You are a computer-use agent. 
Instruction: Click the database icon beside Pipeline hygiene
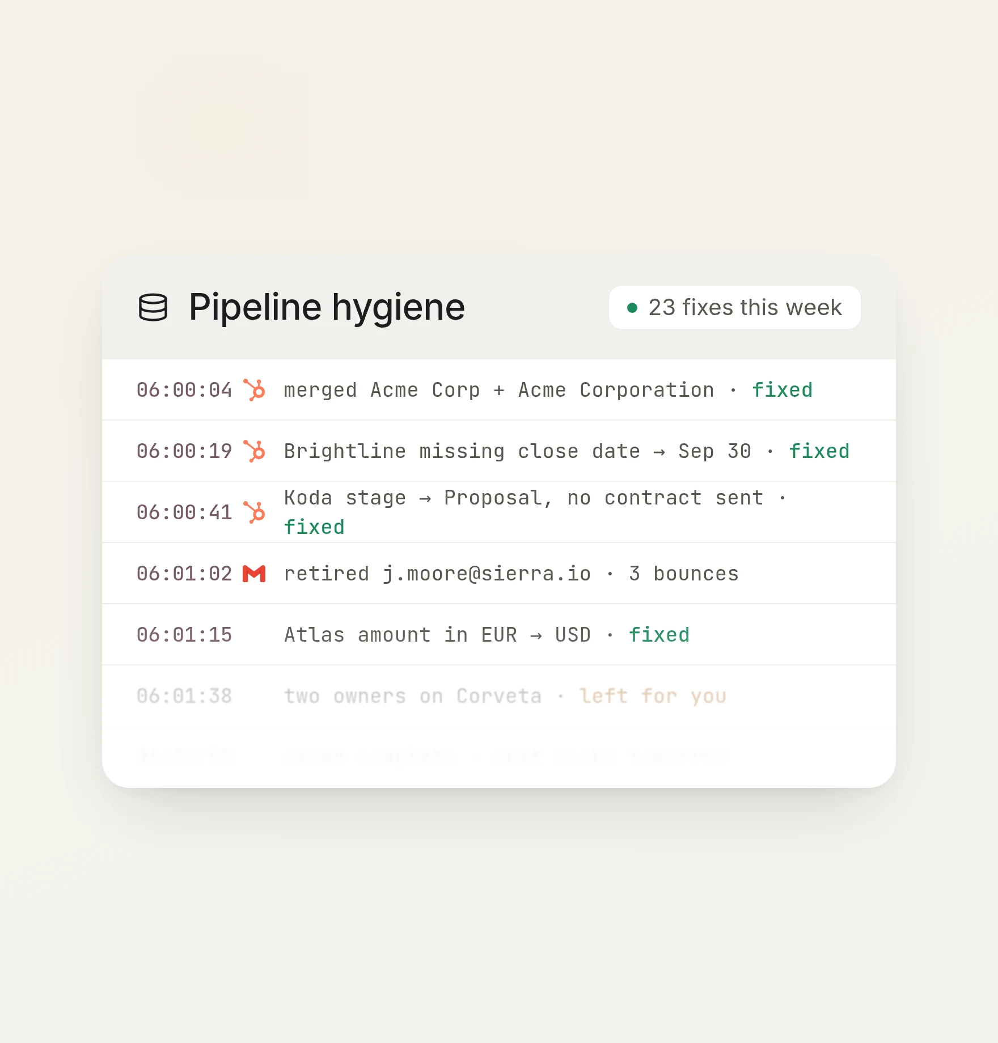[x=153, y=307]
